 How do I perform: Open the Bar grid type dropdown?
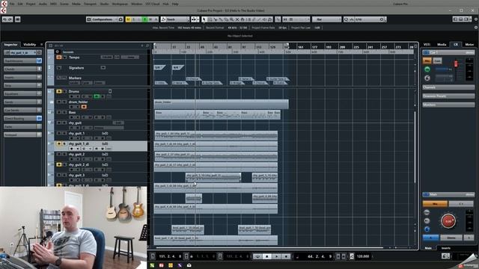(326, 19)
